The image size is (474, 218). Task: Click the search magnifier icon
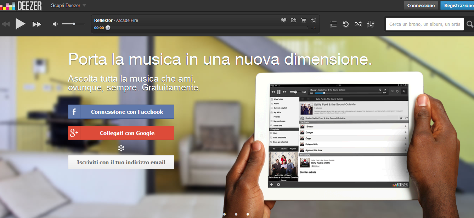[x=470, y=24]
